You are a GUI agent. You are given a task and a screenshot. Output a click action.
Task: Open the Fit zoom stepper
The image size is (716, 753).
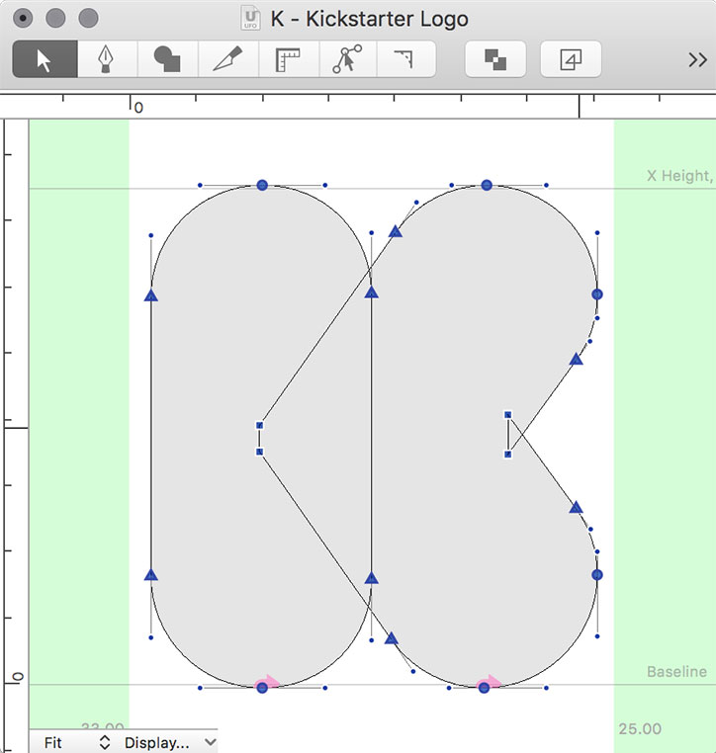tap(104, 742)
